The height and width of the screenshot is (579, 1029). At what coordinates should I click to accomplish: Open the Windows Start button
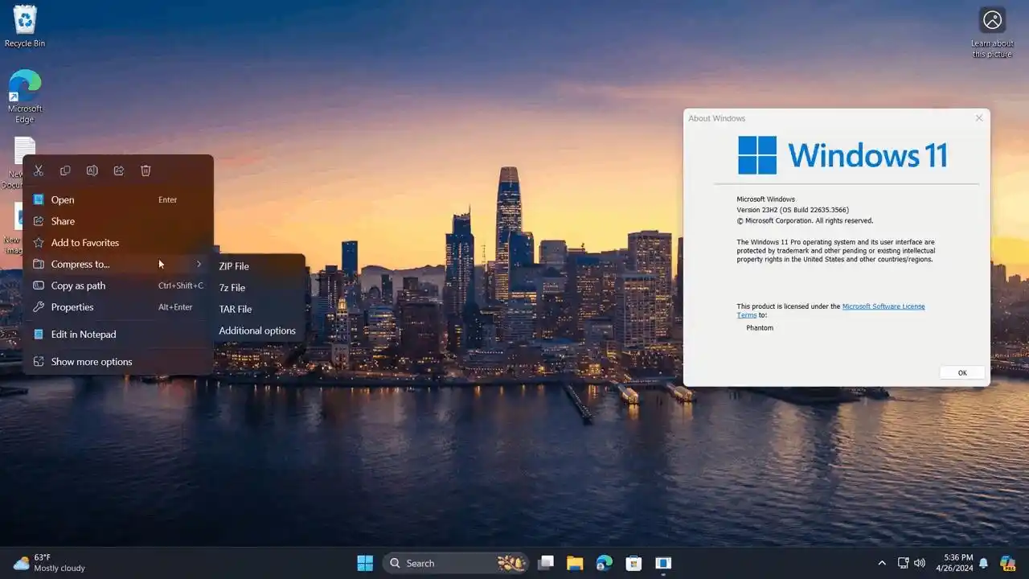coord(365,563)
